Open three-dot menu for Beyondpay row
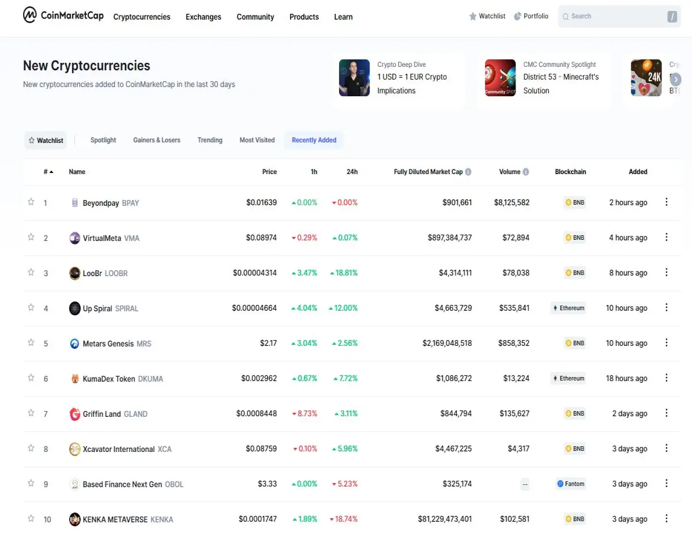The image size is (692, 535). point(667,202)
